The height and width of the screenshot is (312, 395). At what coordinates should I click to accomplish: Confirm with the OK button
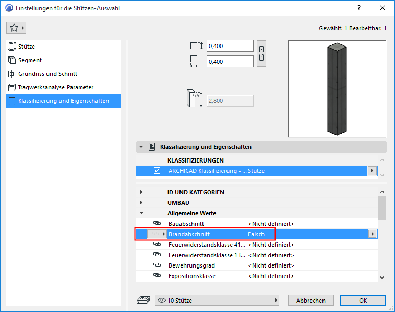pos(363,301)
